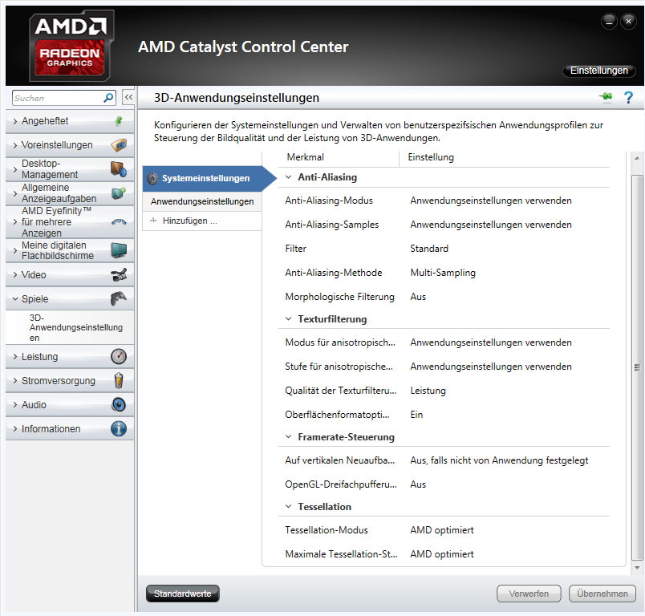Image resolution: width=645 pixels, height=616 pixels.
Task: Click the Informationen info icon
Action: [x=119, y=428]
